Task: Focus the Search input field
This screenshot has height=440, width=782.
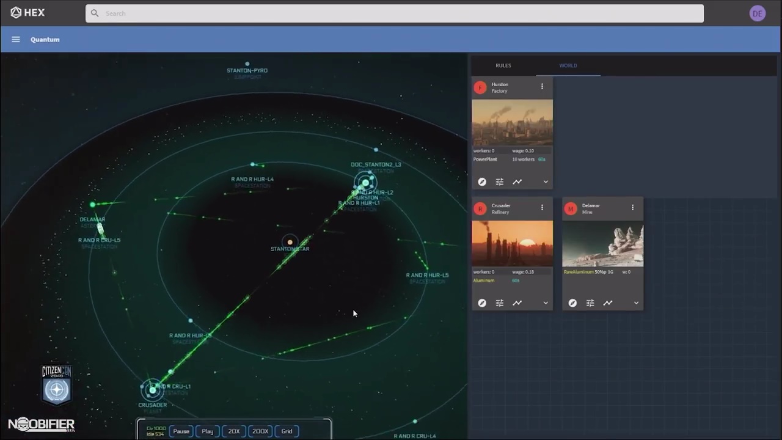Action: [395, 13]
